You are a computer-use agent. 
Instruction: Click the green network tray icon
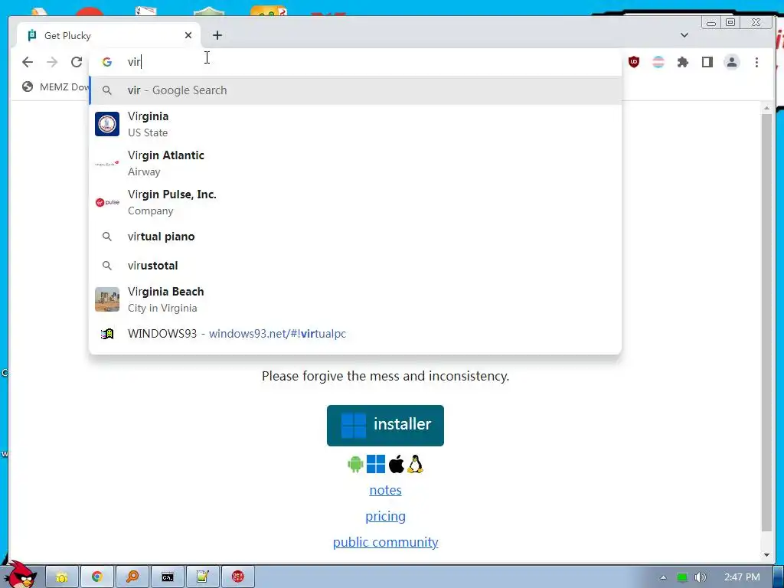pyautogui.click(x=681, y=577)
